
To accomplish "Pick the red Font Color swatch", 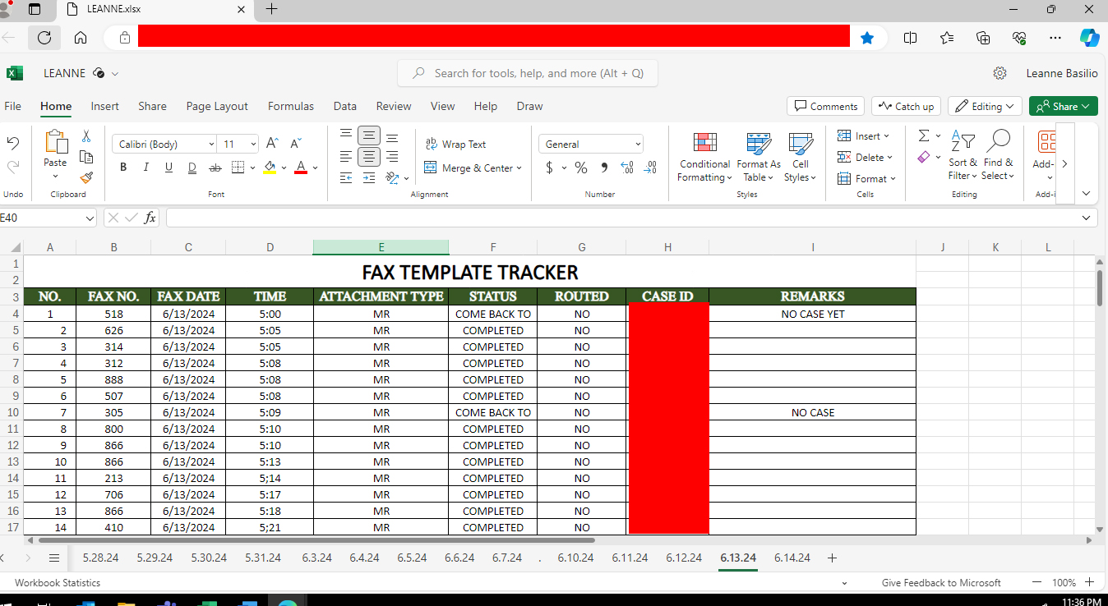I will [x=301, y=168].
